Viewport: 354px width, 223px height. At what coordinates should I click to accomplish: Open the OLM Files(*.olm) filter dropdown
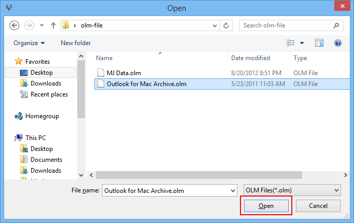(x=292, y=190)
